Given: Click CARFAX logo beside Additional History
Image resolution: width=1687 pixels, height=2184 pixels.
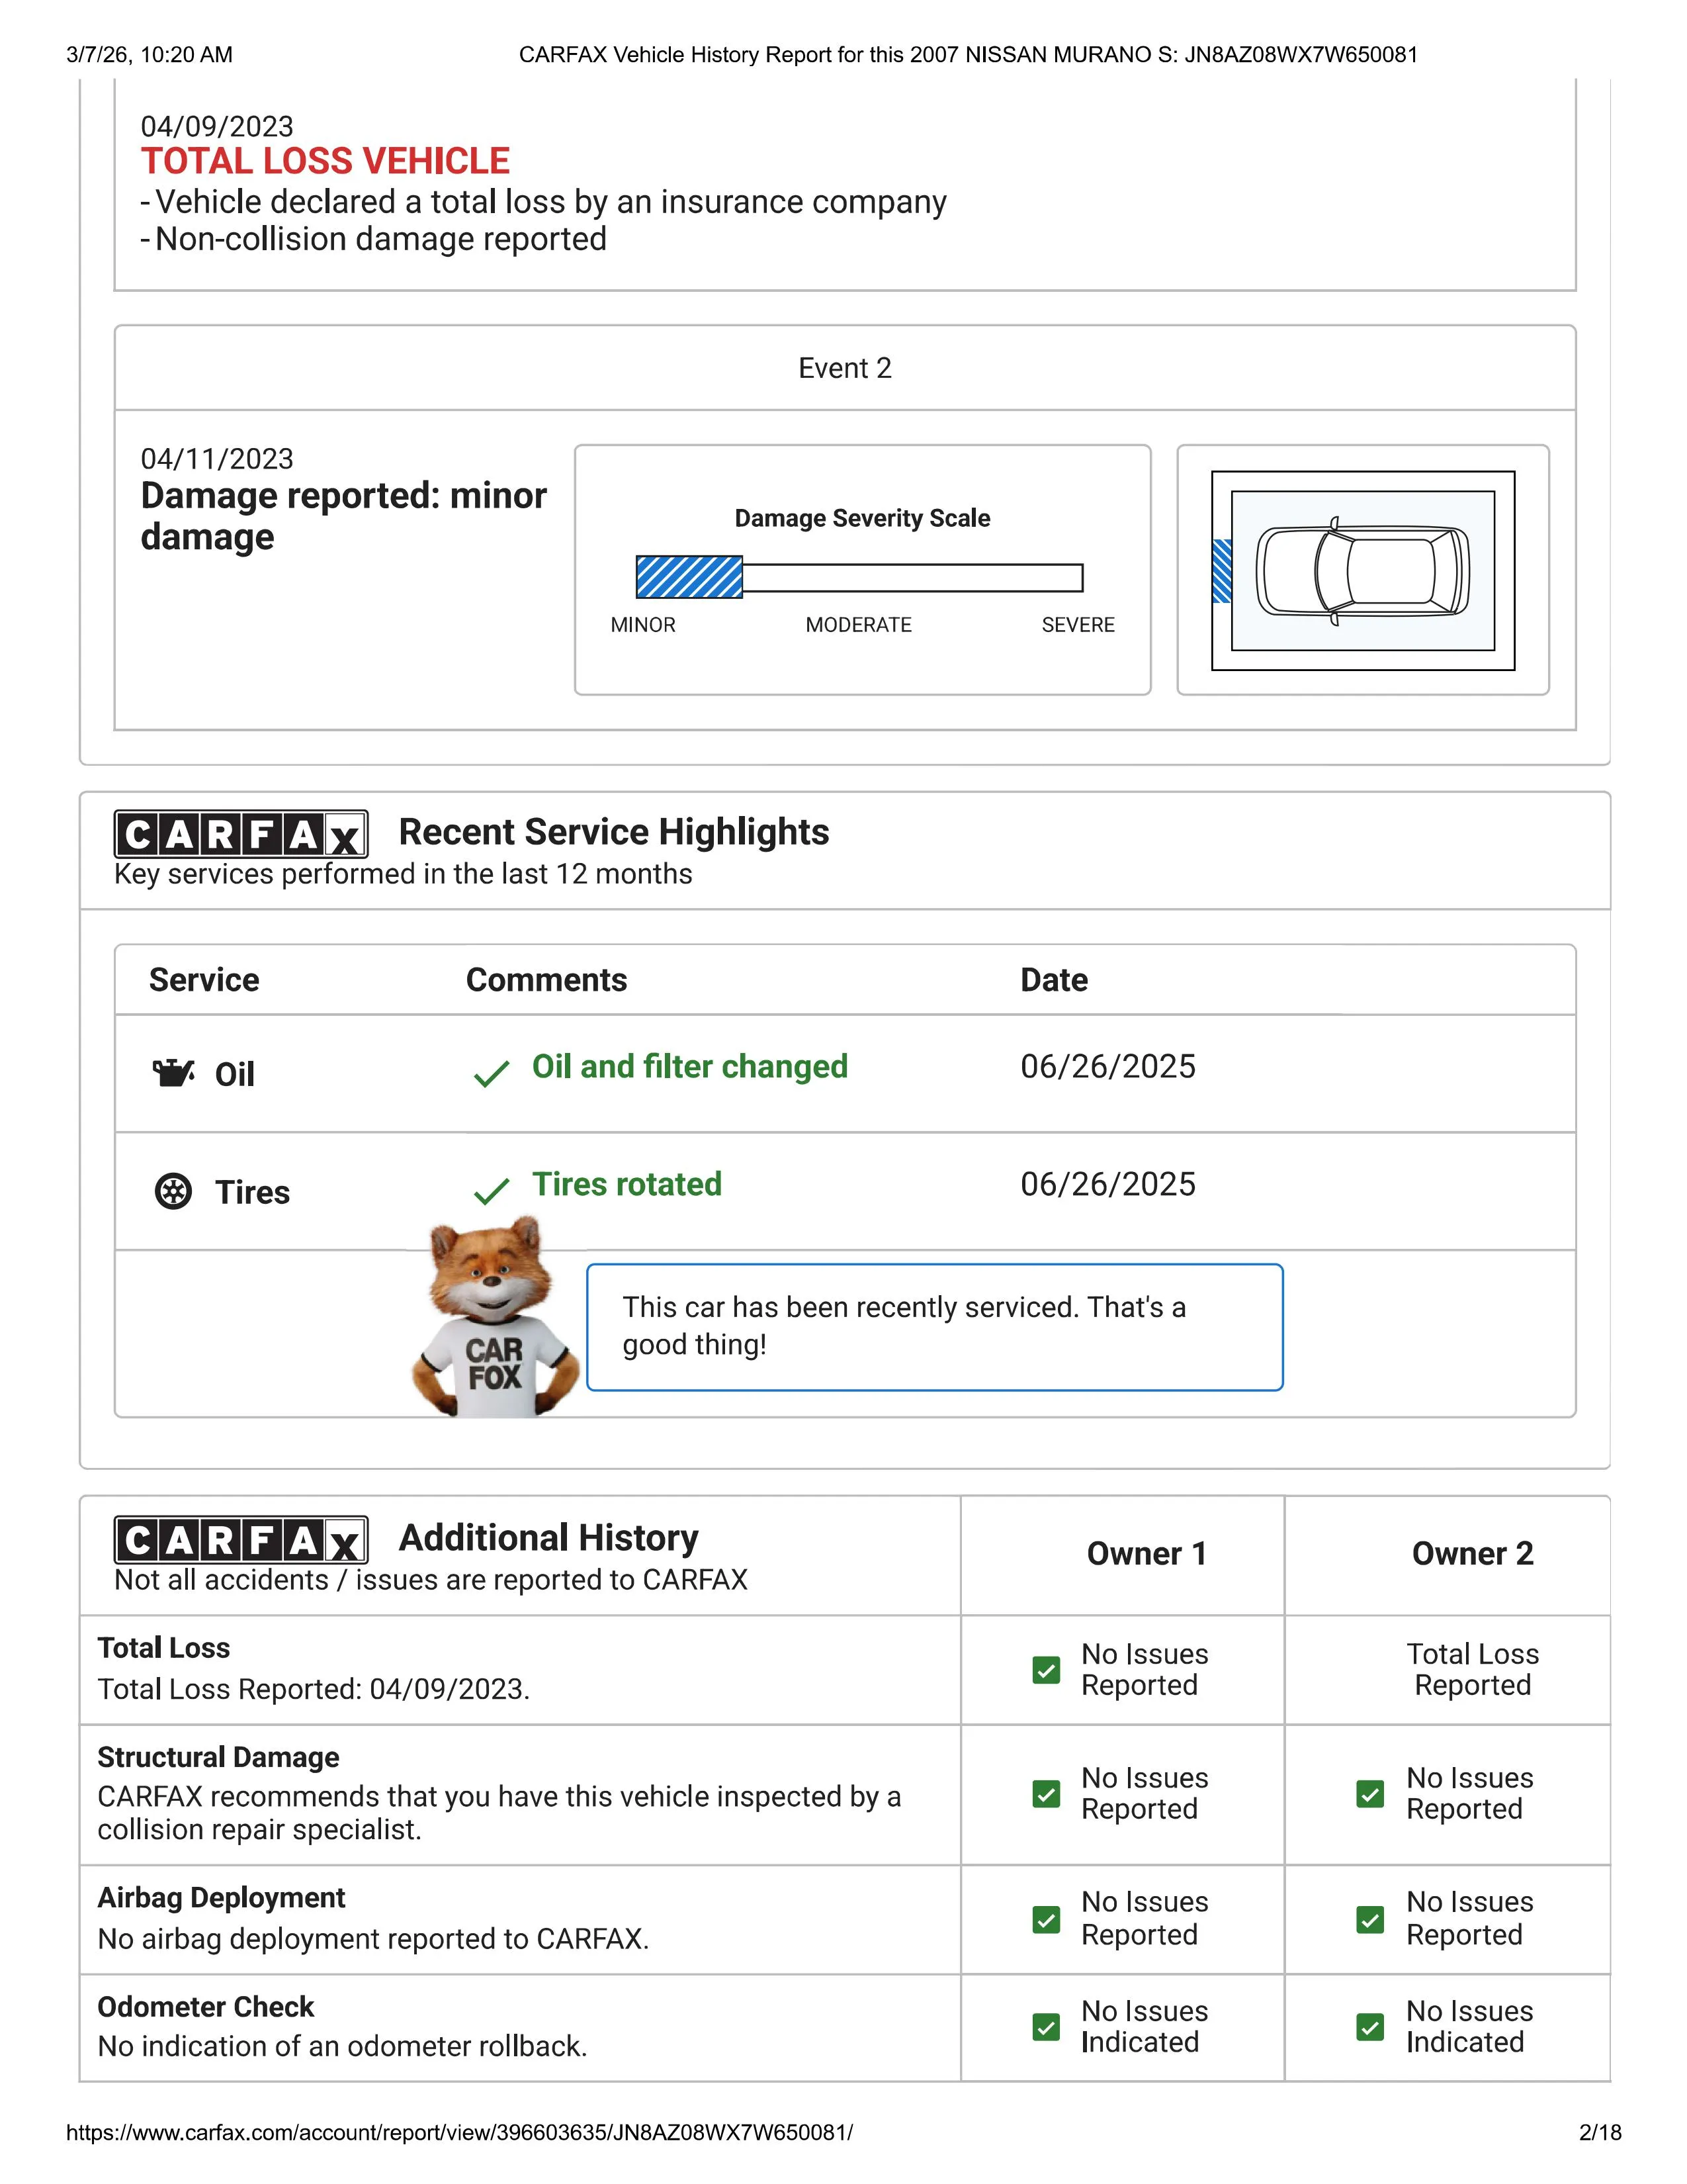Looking at the screenshot, I should 241,1540.
